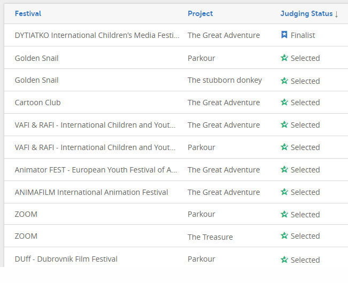The height and width of the screenshot is (283, 348).
Task: Click the Selected star icon for Animator FEST
Action: coord(284,169)
